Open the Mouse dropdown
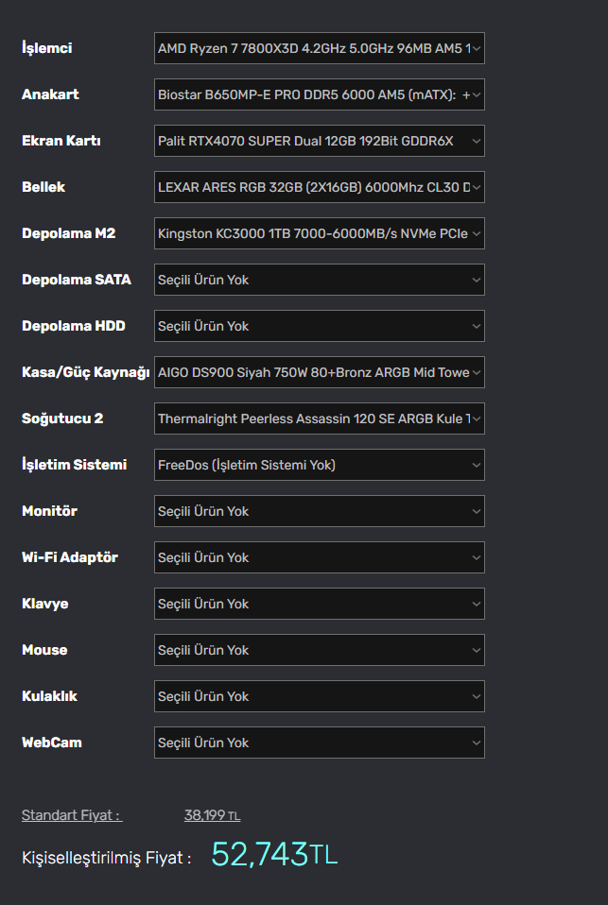Screen dimensions: 608x905 point(319,650)
